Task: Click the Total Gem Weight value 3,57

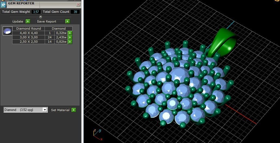Action: point(36,12)
